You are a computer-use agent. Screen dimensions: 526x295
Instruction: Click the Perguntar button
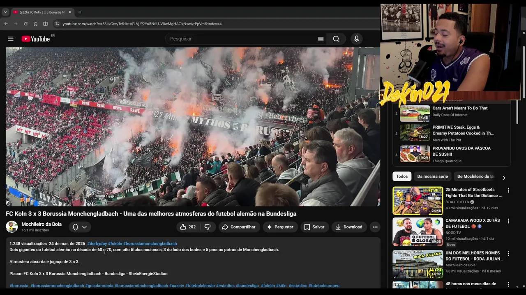coord(280,227)
